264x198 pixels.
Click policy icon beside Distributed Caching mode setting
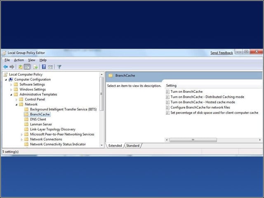[167, 97]
